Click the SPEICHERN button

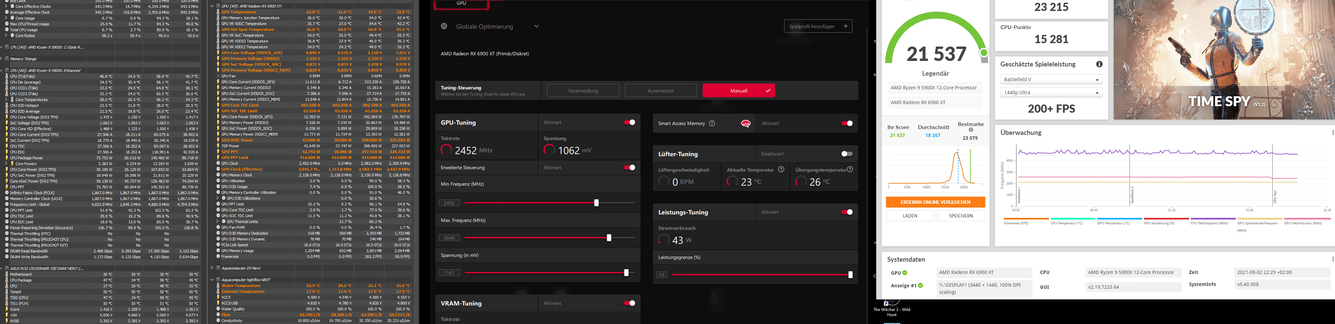[x=961, y=216]
